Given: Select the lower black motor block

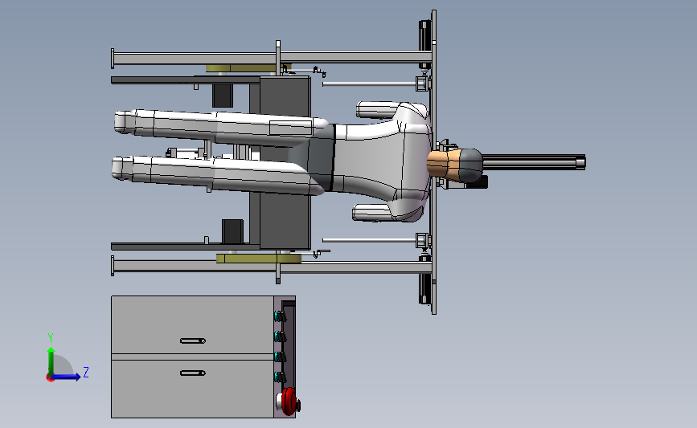Looking at the screenshot, I should pyautogui.click(x=232, y=231).
